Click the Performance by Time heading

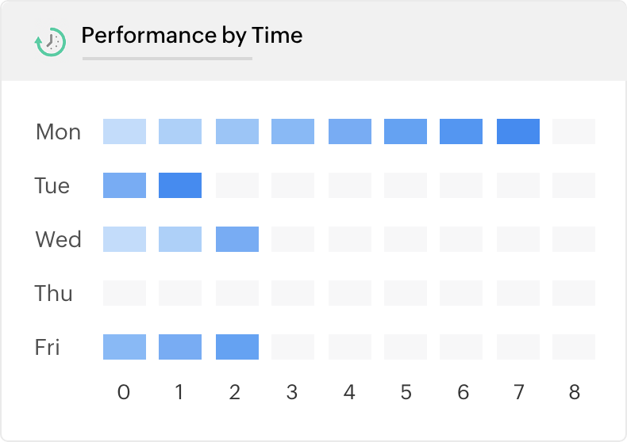[x=191, y=36]
